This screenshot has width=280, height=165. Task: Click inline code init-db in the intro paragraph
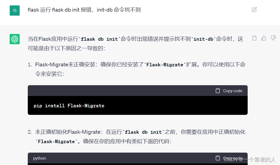[203, 39]
